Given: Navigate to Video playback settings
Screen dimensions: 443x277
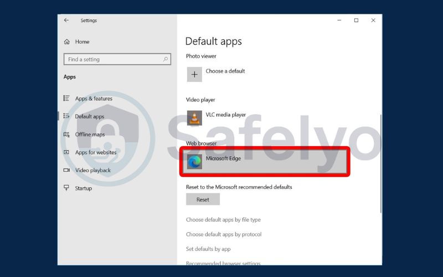Looking at the screenshot, I should click(92, 171).
